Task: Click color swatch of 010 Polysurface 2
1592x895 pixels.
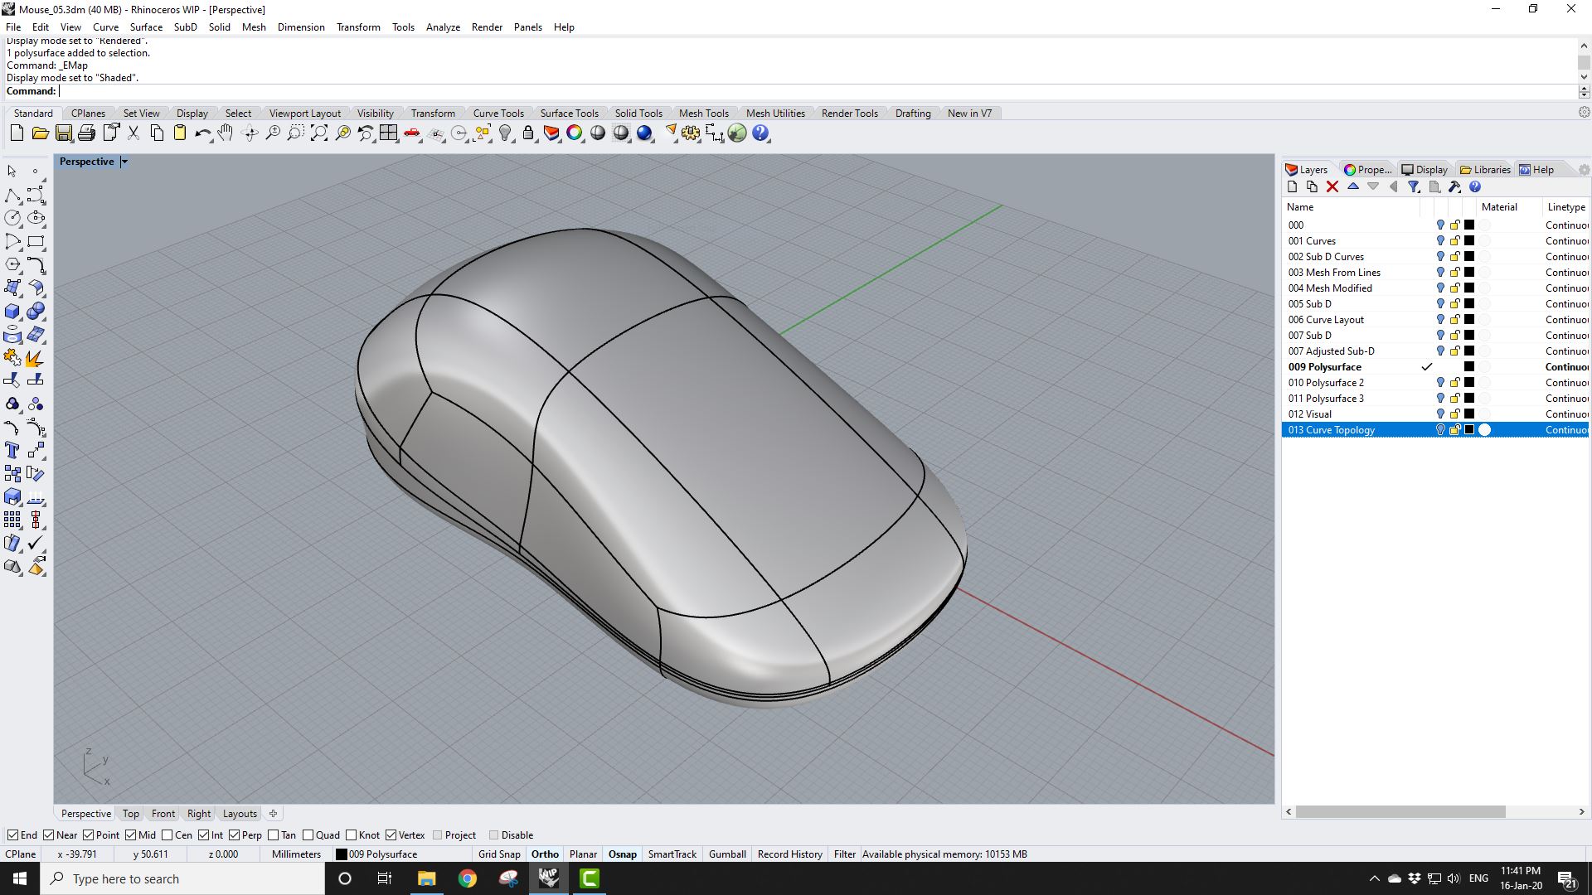Action: 1469,383
